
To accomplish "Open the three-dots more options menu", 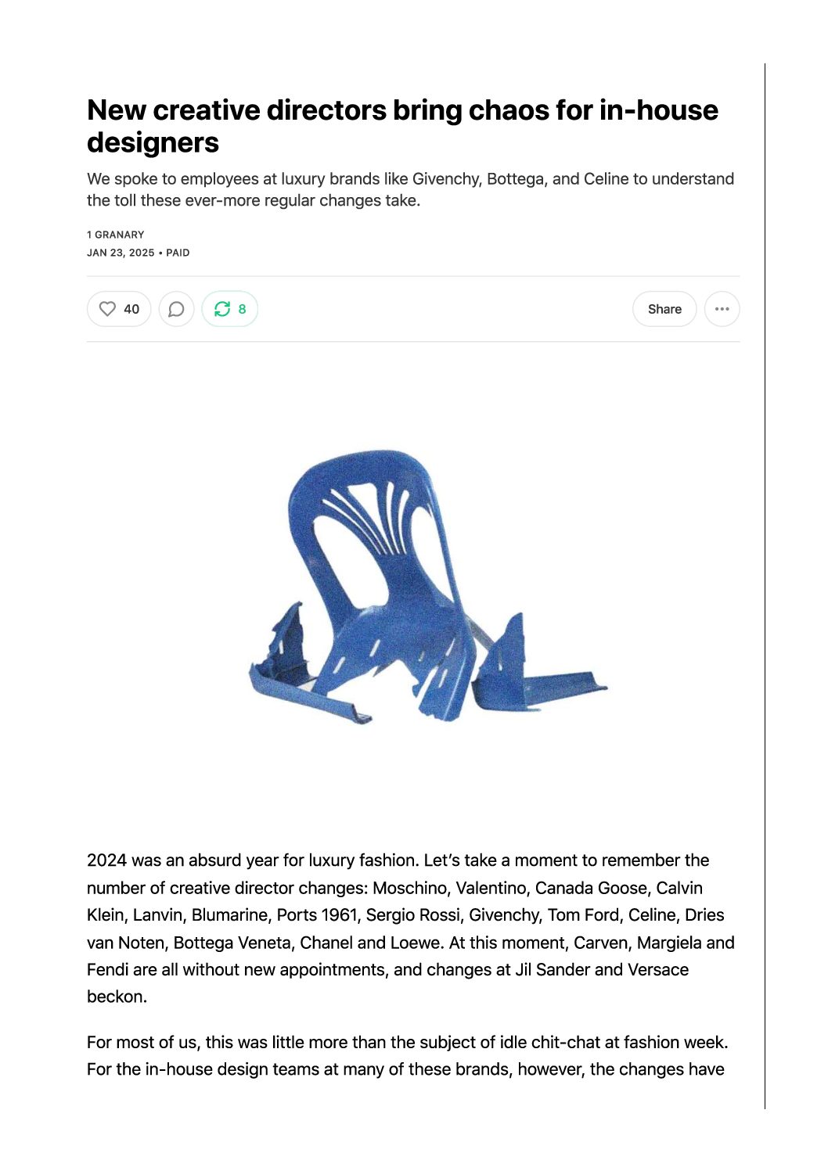I will point(722,309).
